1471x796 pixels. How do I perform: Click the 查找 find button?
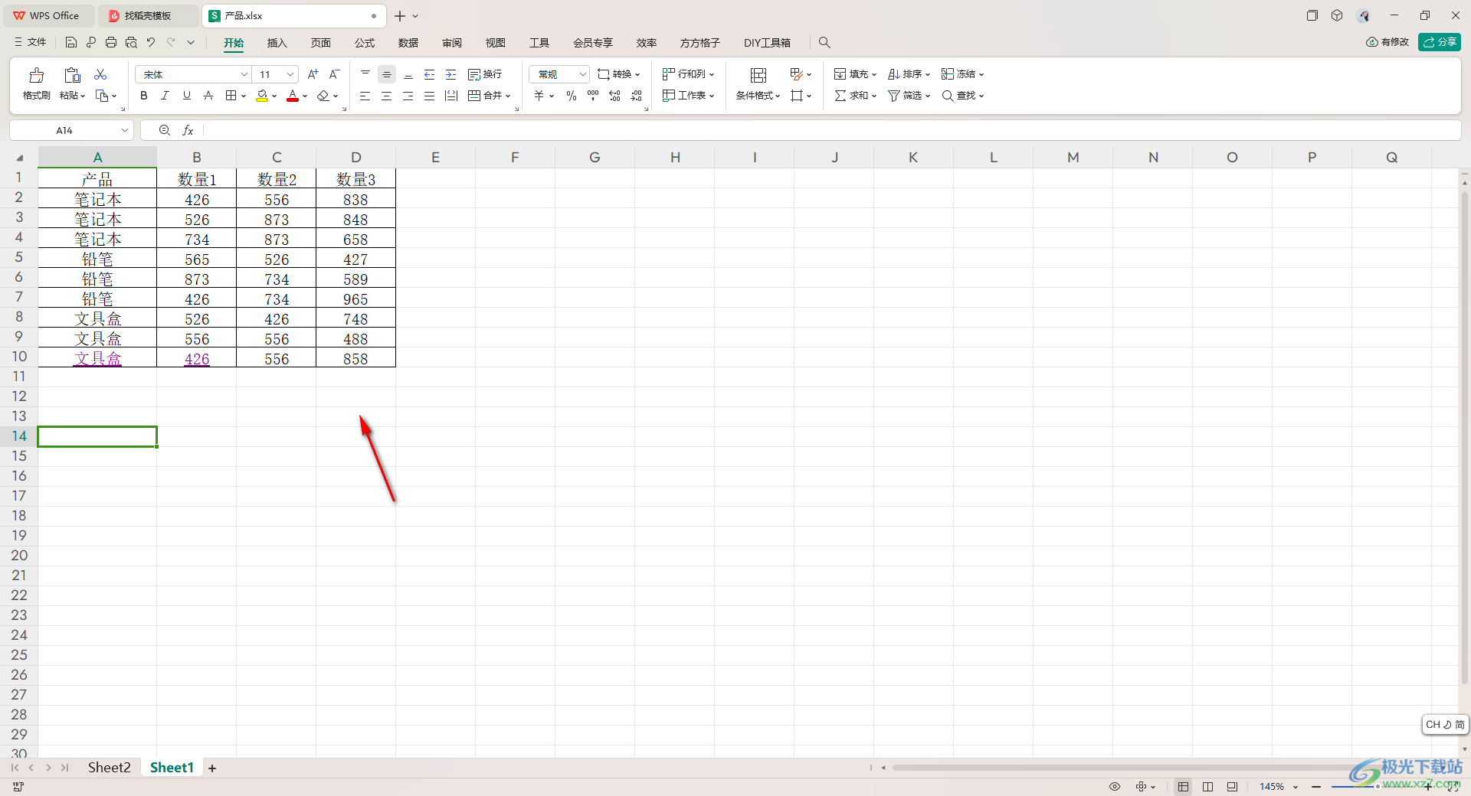(962, 96)
